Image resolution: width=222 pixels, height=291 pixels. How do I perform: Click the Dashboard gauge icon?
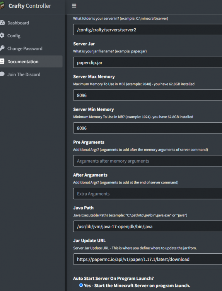click(x=2, y=23)
